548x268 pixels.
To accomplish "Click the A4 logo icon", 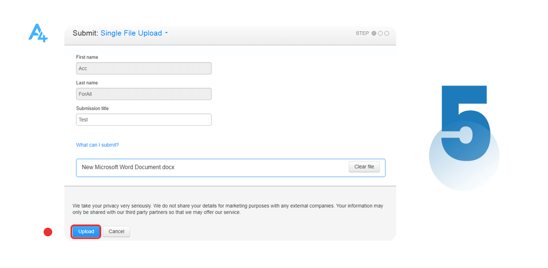I will click(38, 33).
